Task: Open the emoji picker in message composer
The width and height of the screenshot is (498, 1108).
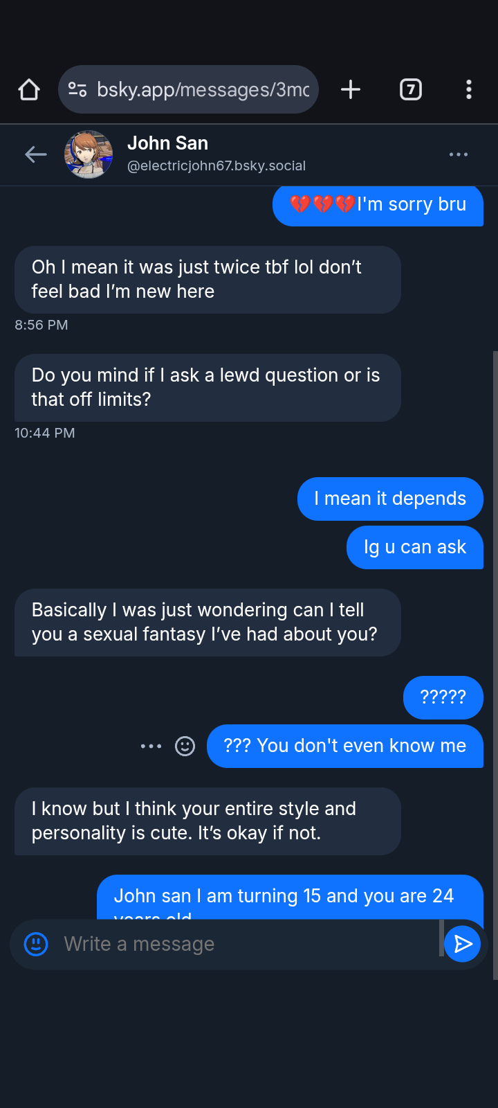Action: (36, 944)
